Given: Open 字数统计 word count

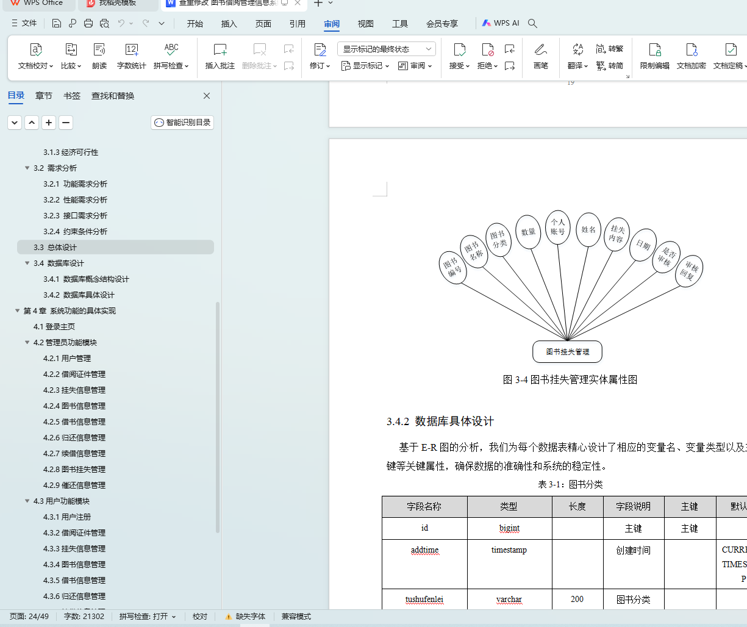Looking at the screenshot, I should (131, 56).
